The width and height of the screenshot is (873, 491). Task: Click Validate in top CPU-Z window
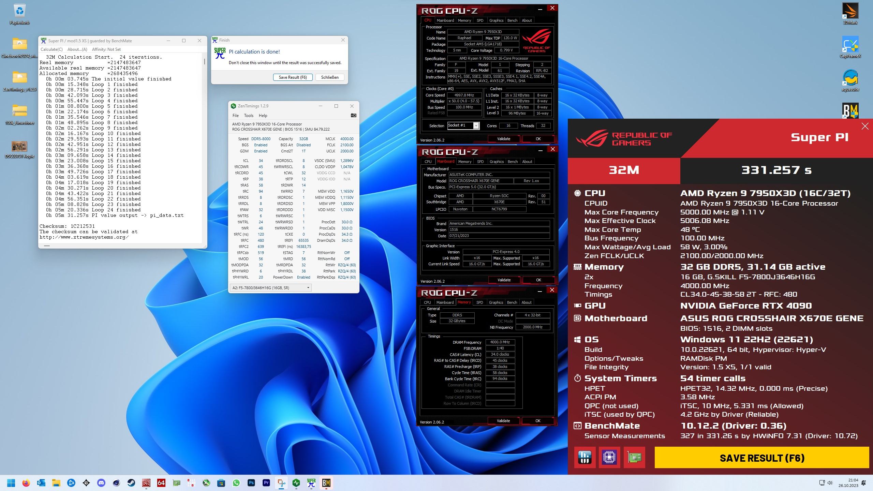click(504, 139)
